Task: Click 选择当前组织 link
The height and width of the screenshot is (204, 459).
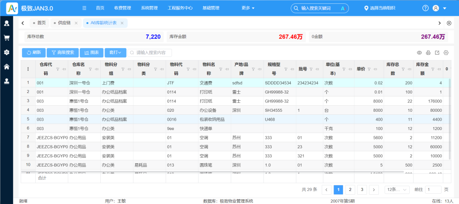Action: 382,8
